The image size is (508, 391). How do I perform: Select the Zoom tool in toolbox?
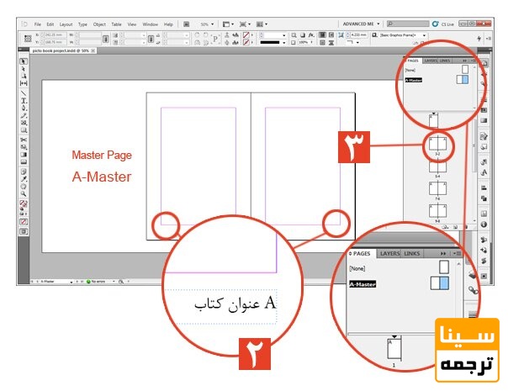click(24, 193)
